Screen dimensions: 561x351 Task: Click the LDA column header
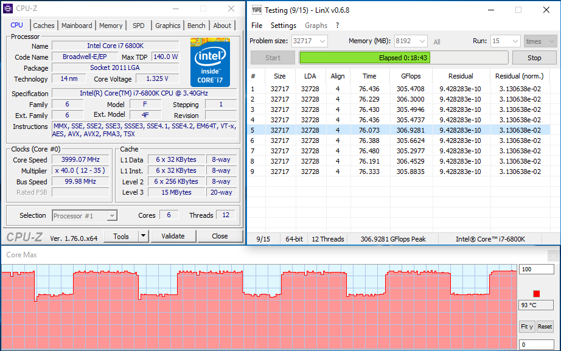[x=310, y=76]
